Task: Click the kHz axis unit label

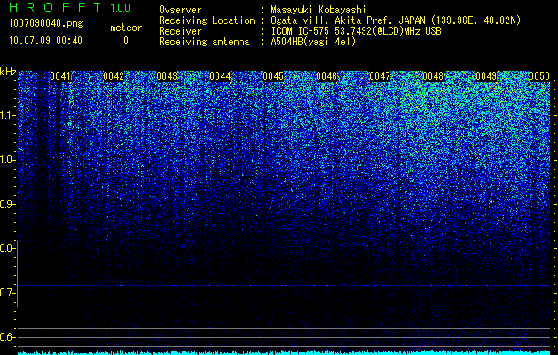Action: tap(8, 72)
